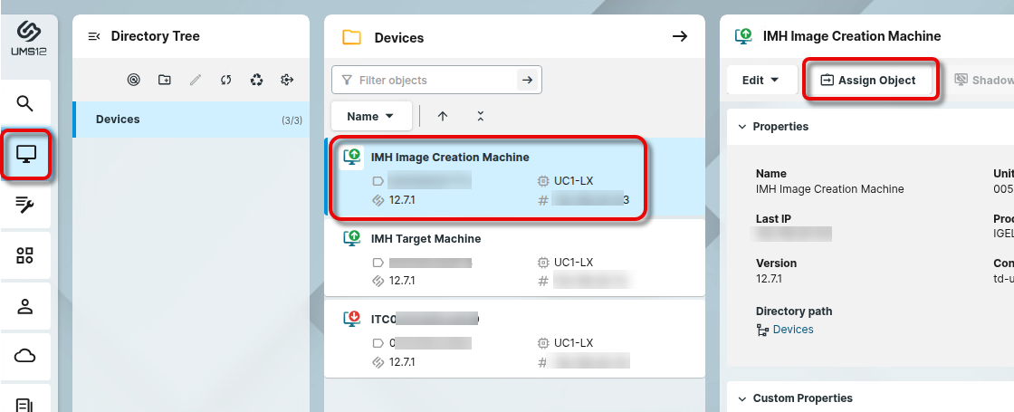The width and height of the screenshot is (1014, 412).
Task: Open the Name sort dropdown
Action: click(x=371, y=116)
